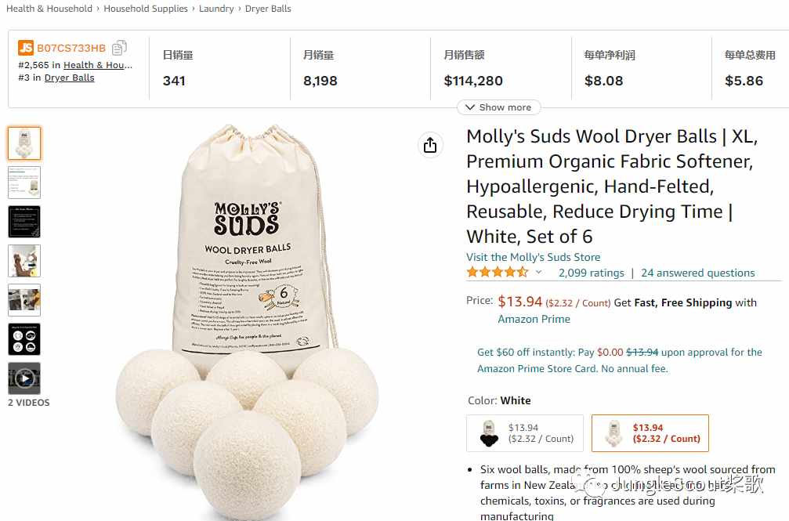Select the circular icons grid thumbnail
The height and width of the screenshot is (521, 789).
pos(24,339)
